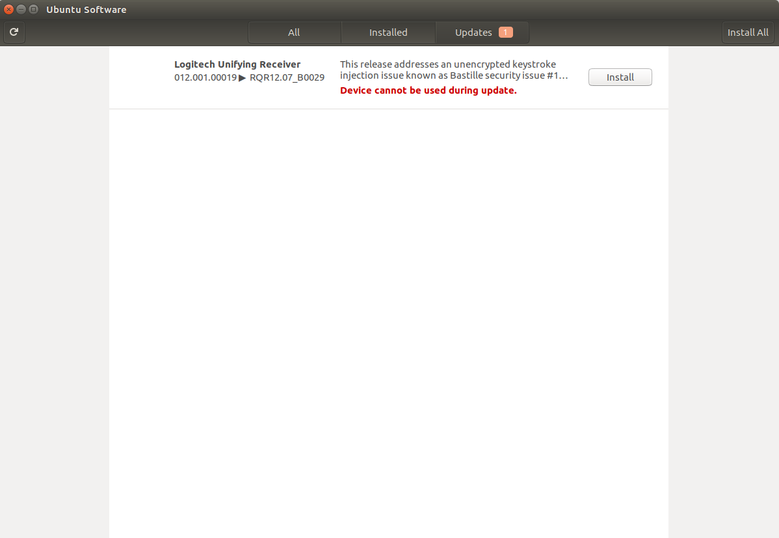This screenshot has width=779, height=538.
Task: Click the Install All button
Action: (x=748, y=33)
